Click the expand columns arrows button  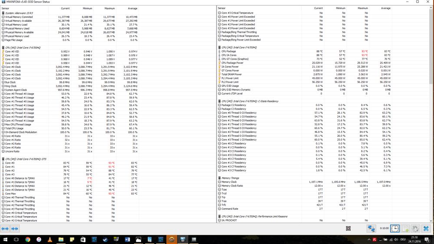pyautogui.click(x=5, y=228)
